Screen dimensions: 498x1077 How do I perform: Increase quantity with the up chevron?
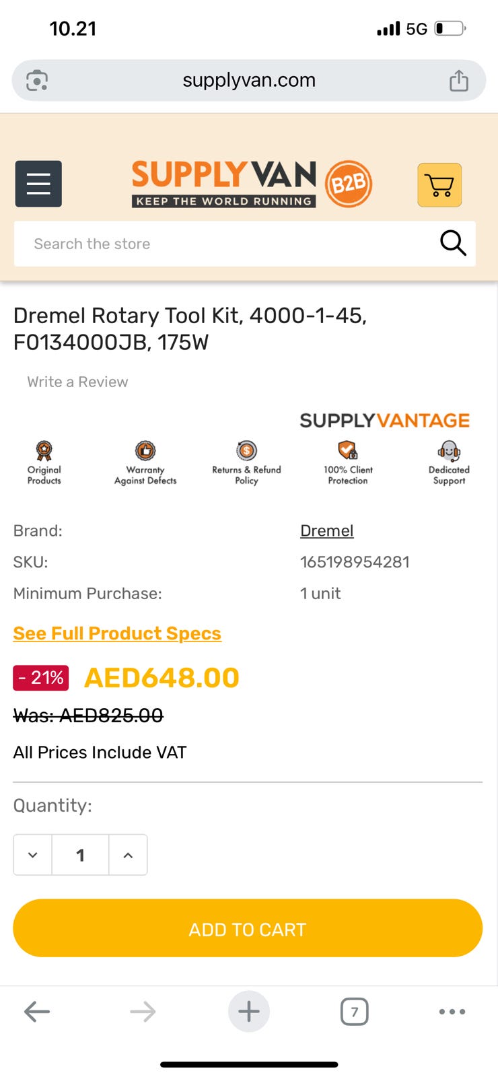pos(128,855)
